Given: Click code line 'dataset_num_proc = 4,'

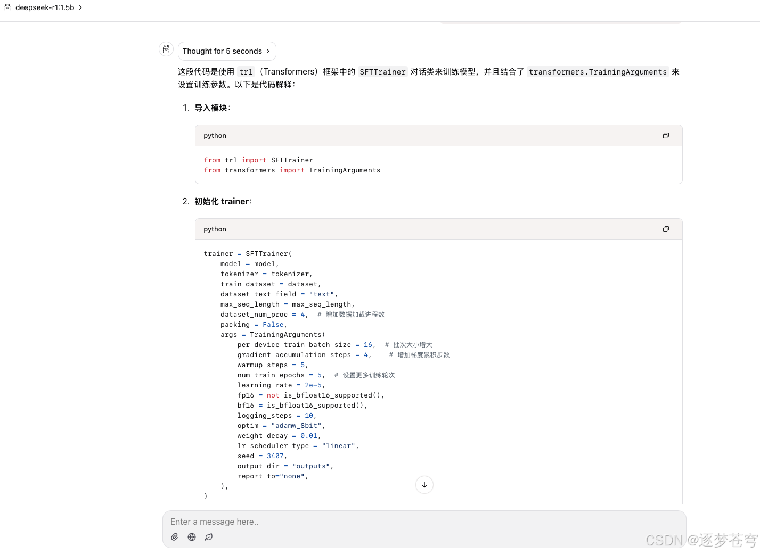Looking at the screenshot, I should (265, 315).
